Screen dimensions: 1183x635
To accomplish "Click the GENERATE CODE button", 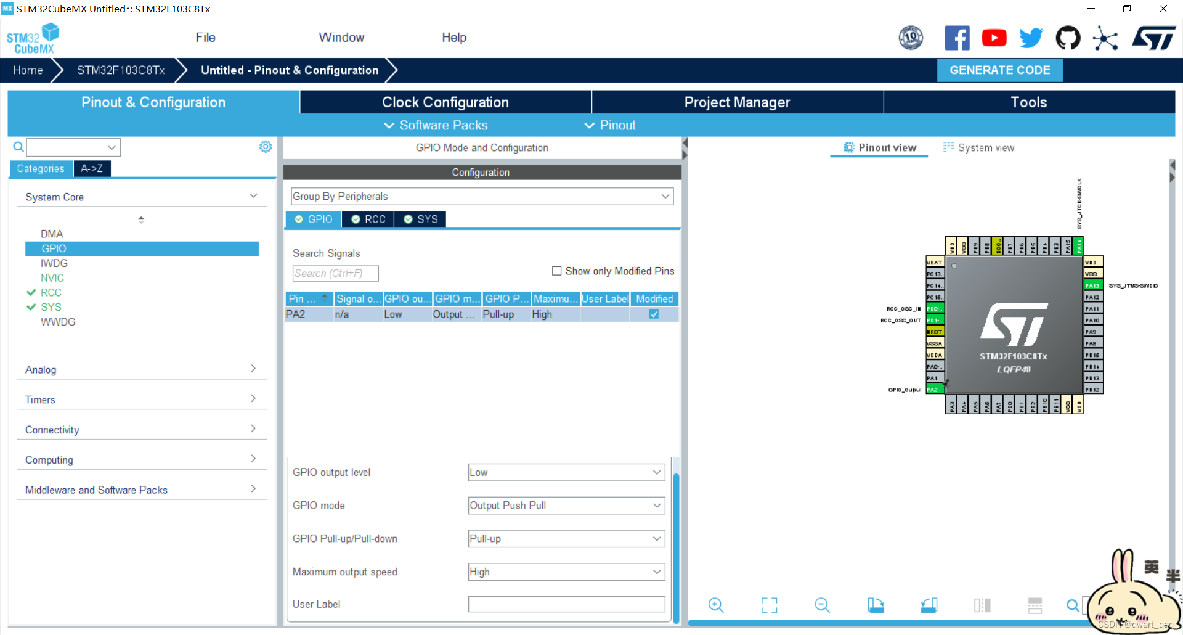I will coord(999,70).
